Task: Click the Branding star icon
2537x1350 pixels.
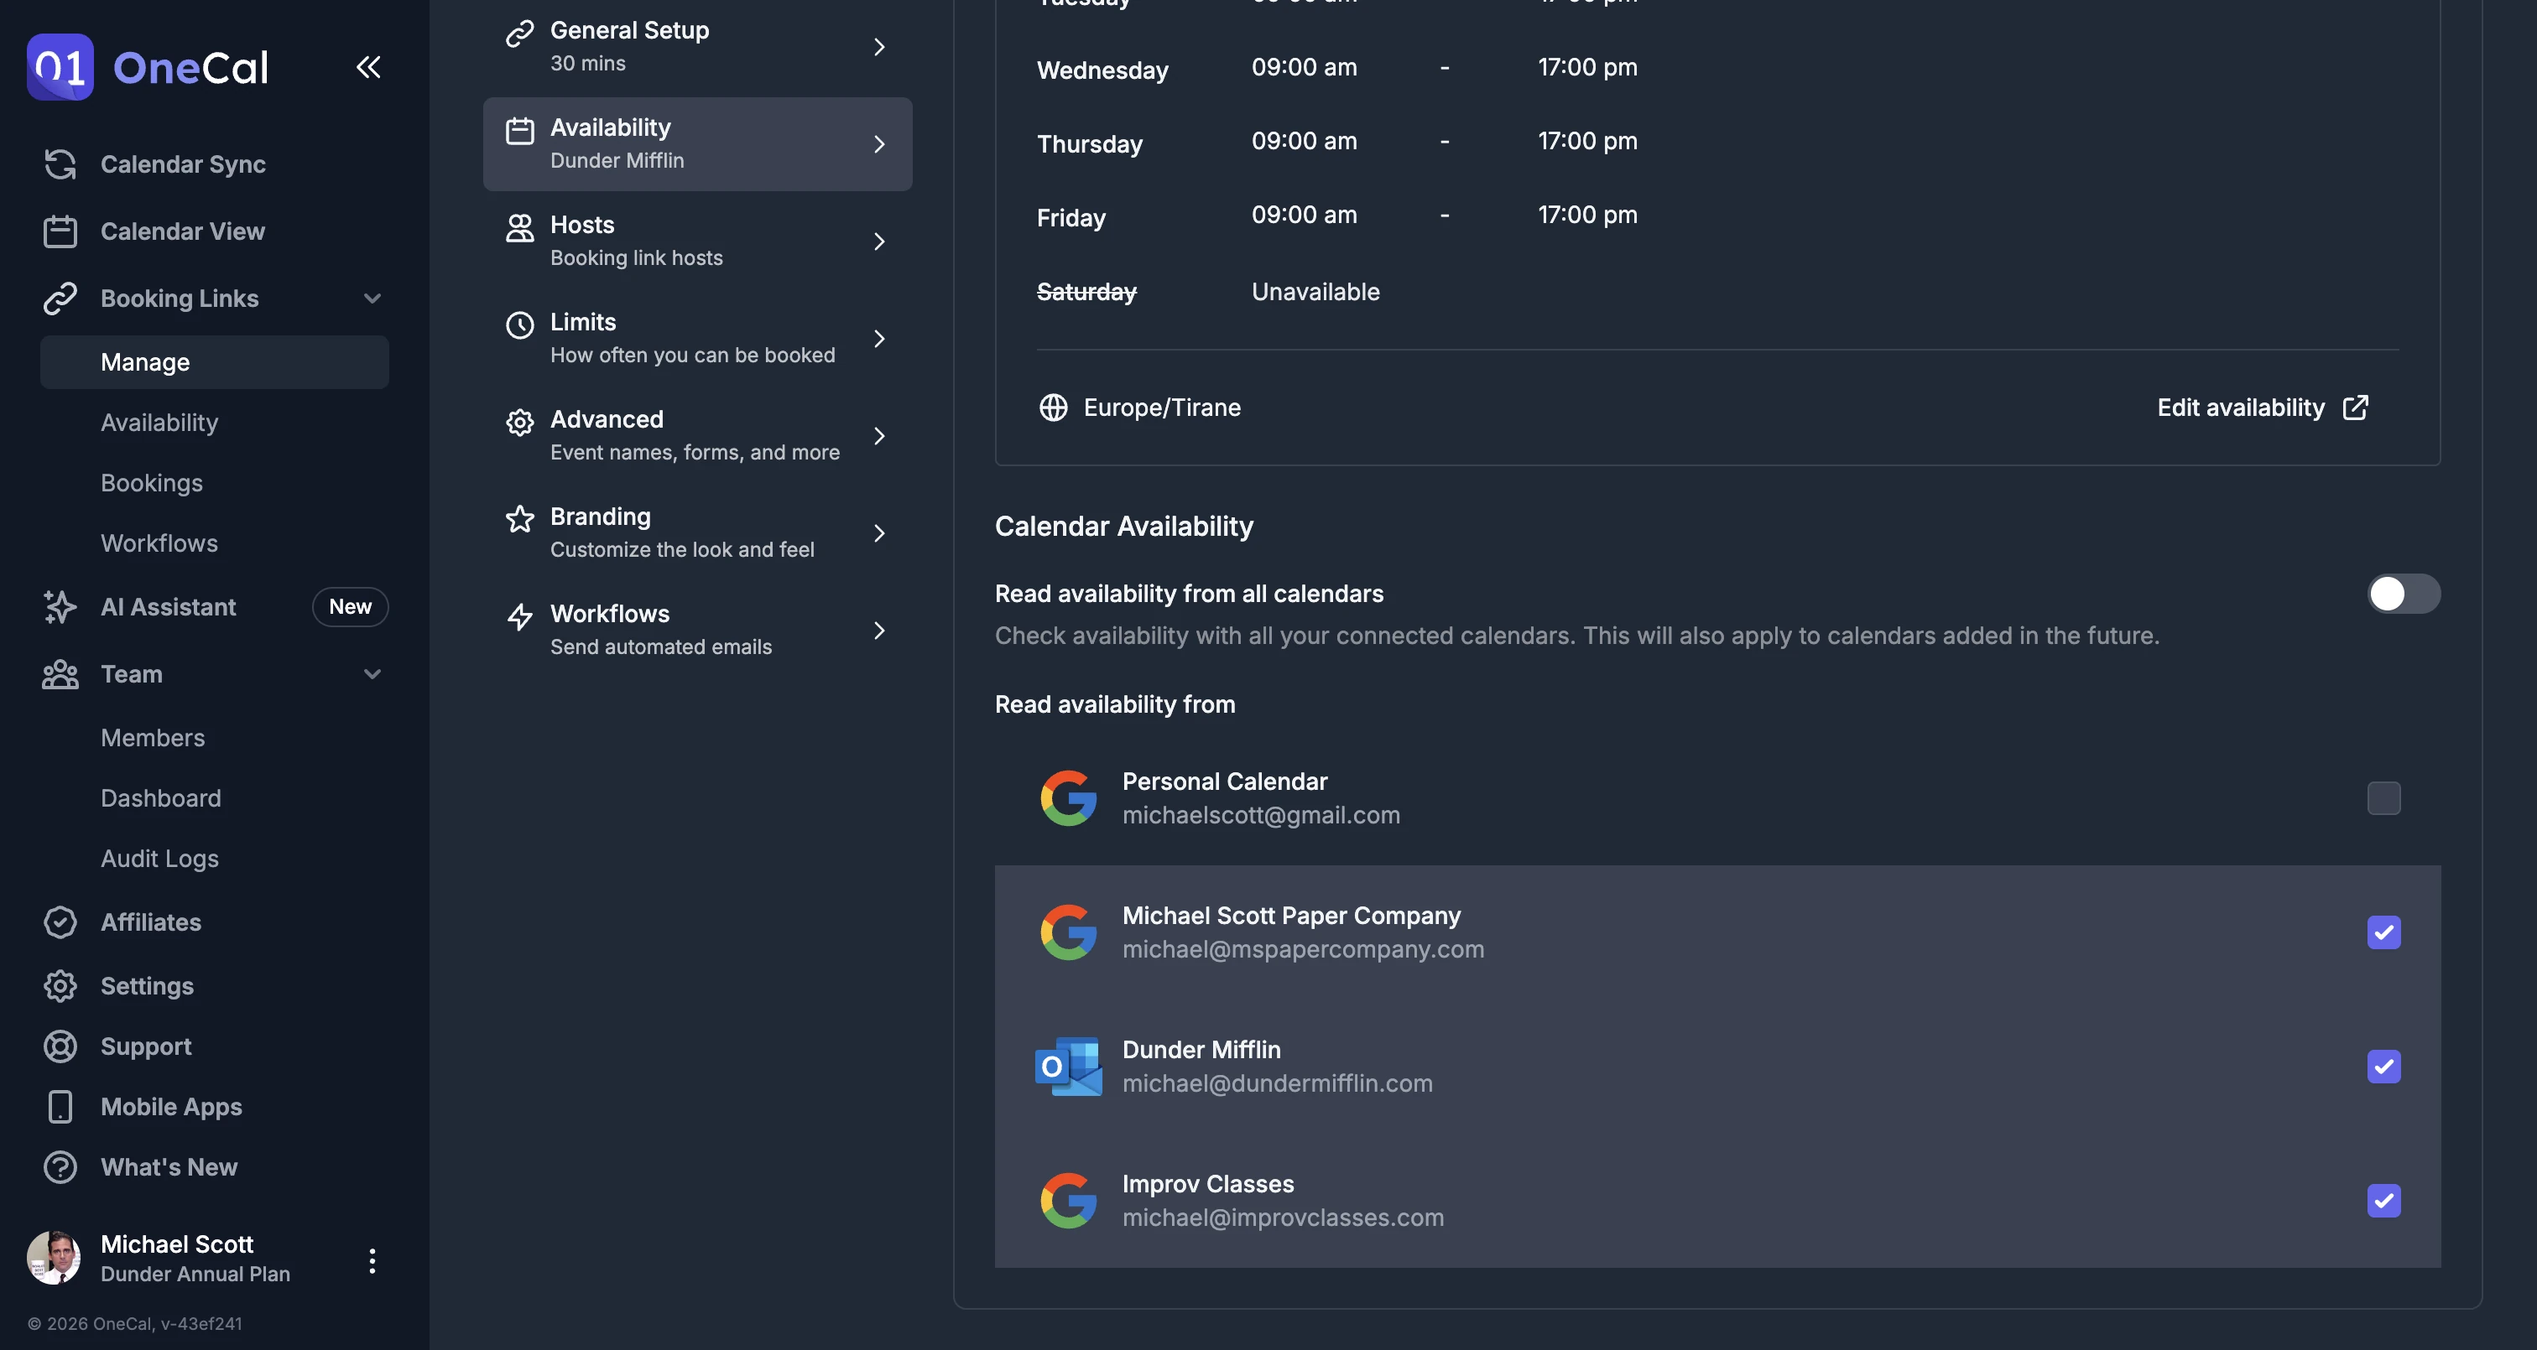Action: point(519,519)
